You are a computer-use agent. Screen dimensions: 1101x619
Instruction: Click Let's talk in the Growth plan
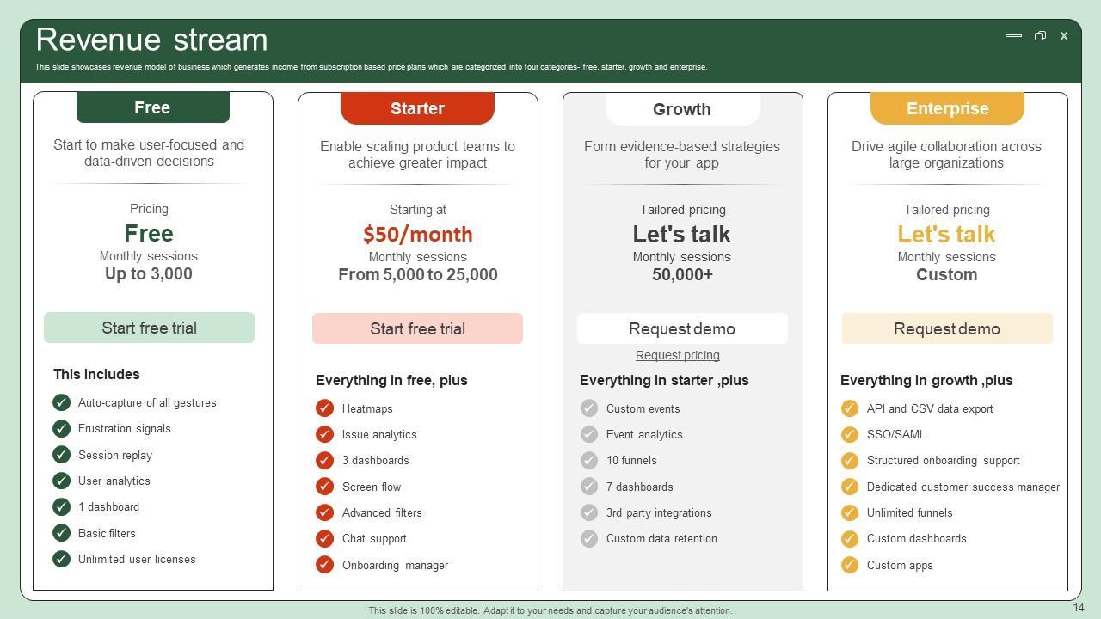coord(682,234)
